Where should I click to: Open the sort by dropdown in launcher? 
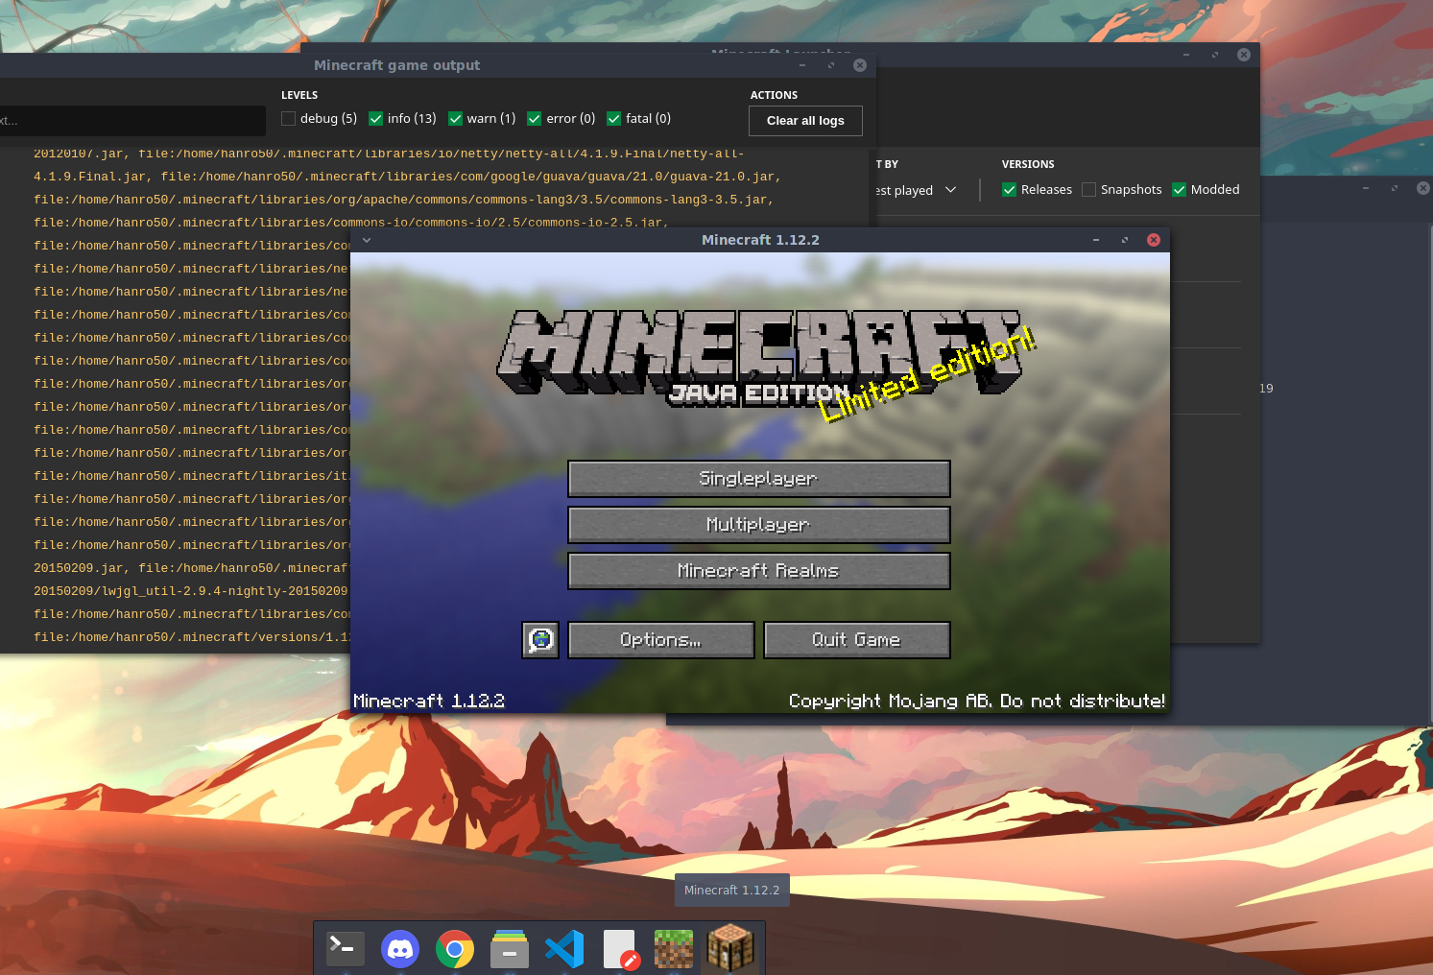(917, 190)
